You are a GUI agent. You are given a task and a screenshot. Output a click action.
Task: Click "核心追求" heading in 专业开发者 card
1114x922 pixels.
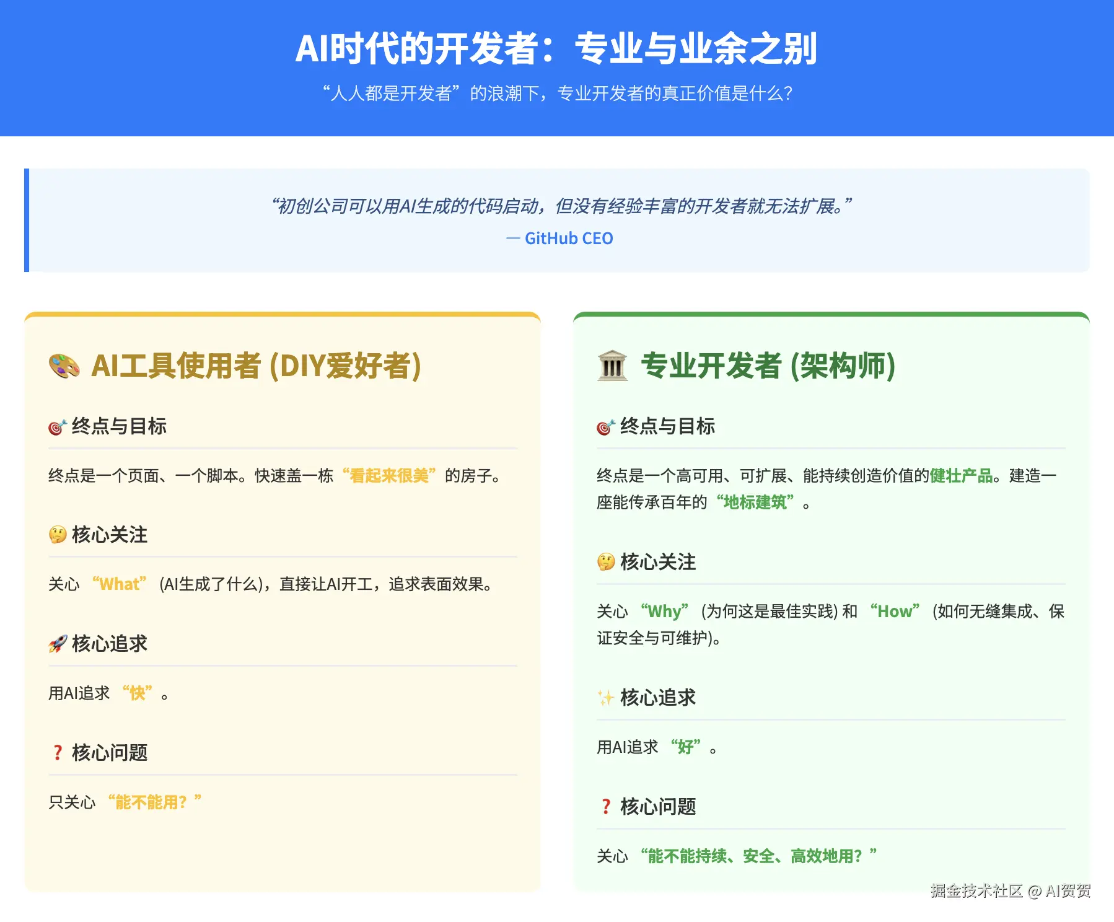pyautogui.click(x=658, y=698)
